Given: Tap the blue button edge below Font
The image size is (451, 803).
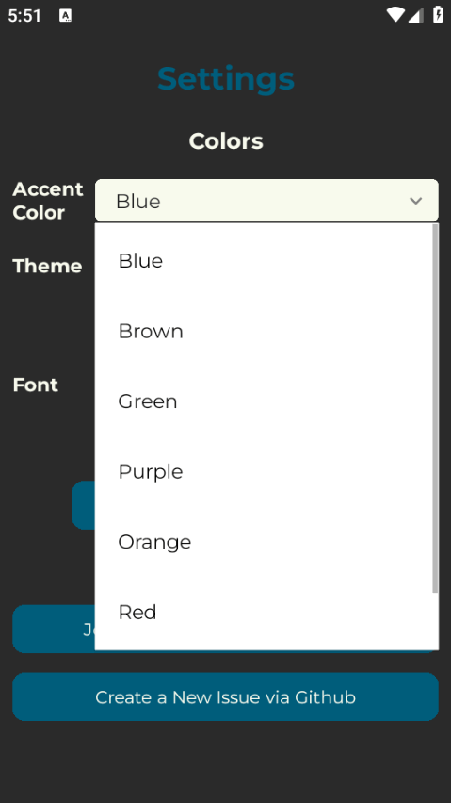Looking at the screenshot, I should [x=84, y=505].
